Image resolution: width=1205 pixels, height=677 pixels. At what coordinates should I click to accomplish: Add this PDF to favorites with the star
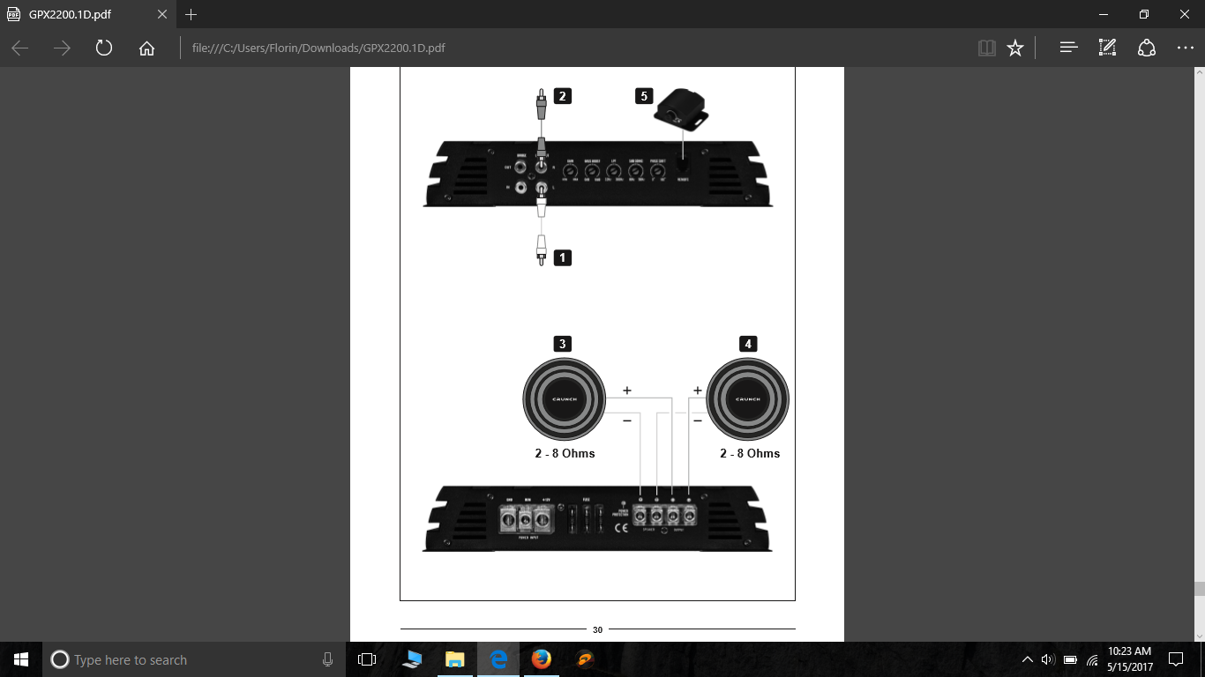[x=1015, y=48]
